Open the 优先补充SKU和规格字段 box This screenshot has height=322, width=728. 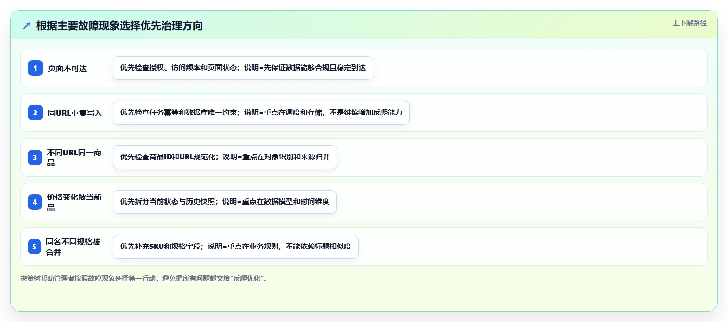pyautogui.click(x=236, y=247)
